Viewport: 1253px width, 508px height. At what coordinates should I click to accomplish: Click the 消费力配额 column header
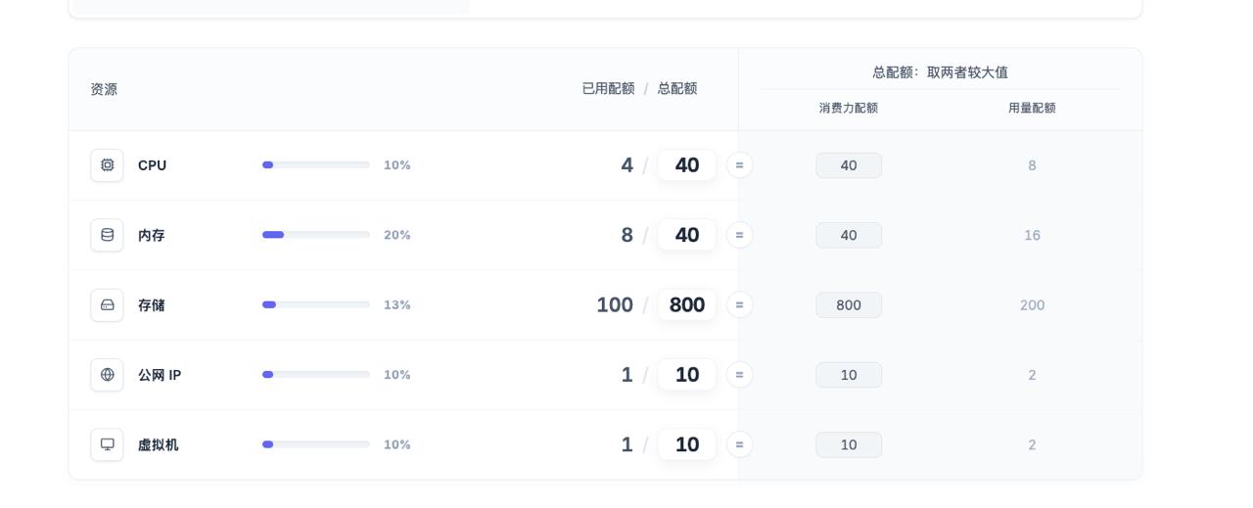click(x=849, y=108)
